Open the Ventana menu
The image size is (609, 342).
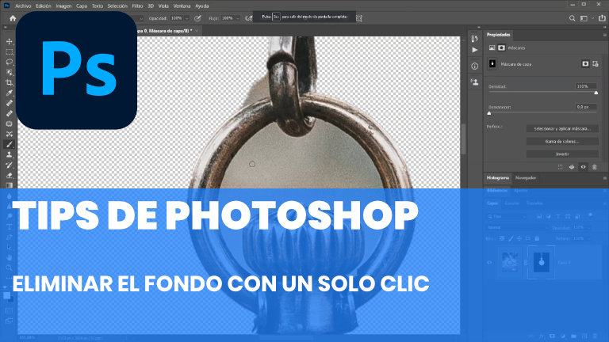point(182,6)
